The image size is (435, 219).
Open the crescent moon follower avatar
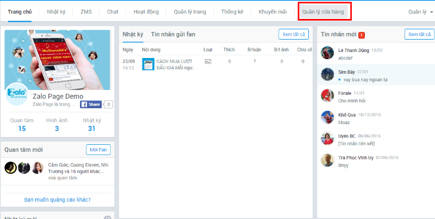coord(10,168)
